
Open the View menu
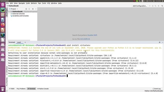[x=16, y=3]
